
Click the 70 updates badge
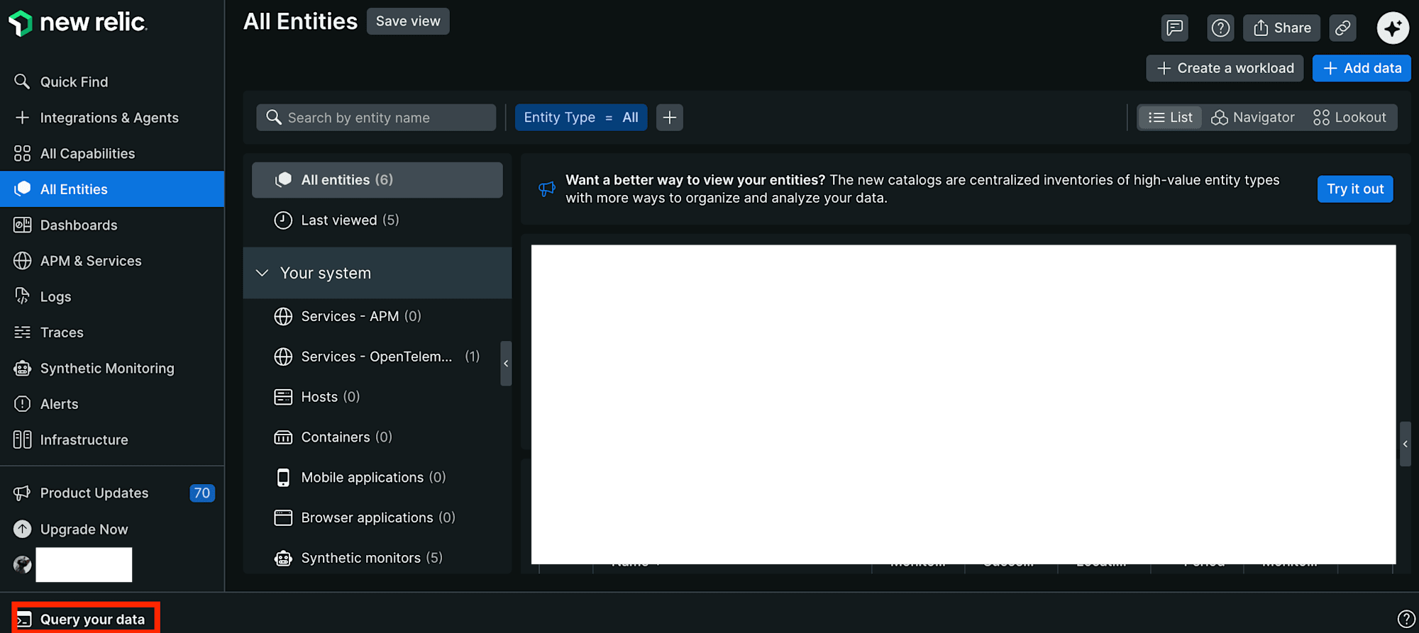[202, 493]
